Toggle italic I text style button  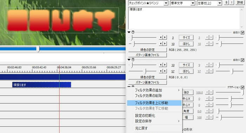[x=232, y=3]
